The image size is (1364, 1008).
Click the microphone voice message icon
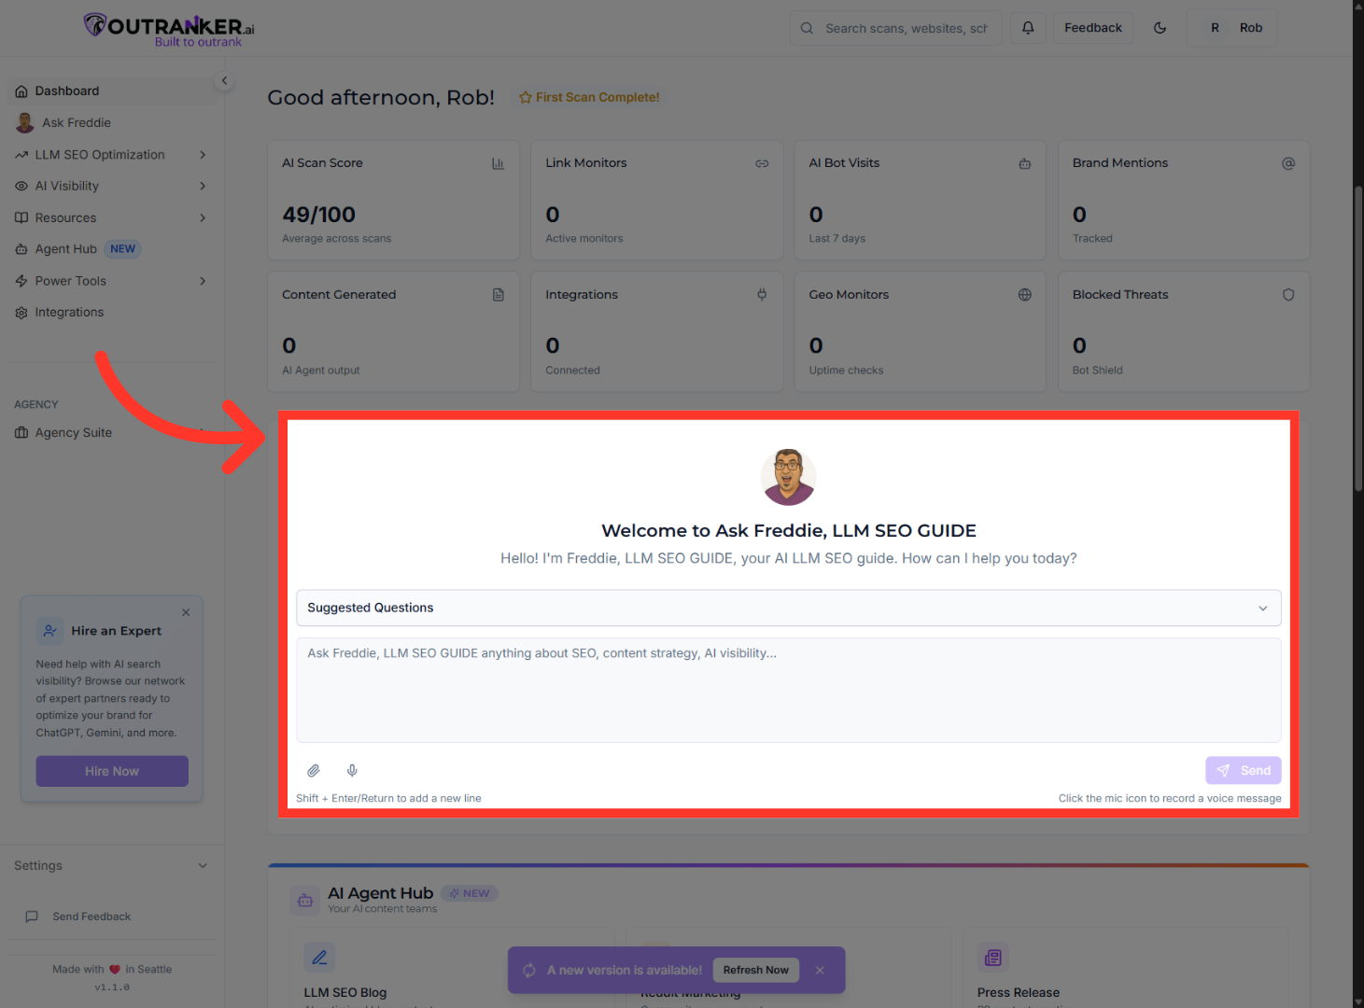coord(352,771)
